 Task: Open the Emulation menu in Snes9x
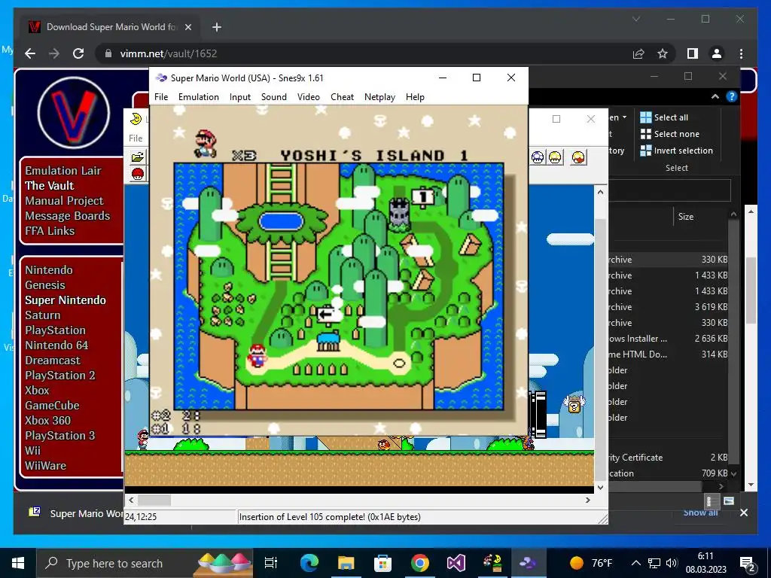(x=198, y=97)
